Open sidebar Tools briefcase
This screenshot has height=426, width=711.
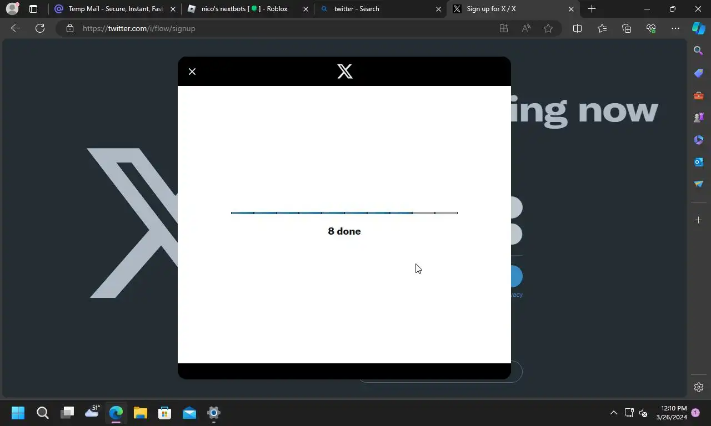pyautogui.click(x=699, y=95)
